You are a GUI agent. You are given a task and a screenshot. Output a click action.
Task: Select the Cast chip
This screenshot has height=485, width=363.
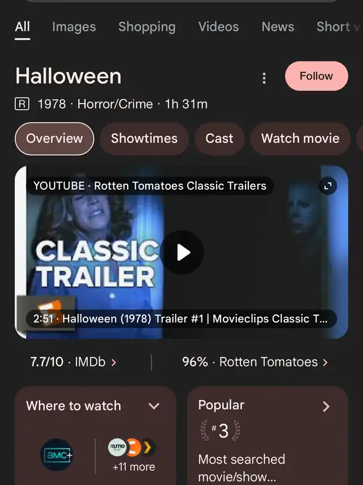point(220,139)
